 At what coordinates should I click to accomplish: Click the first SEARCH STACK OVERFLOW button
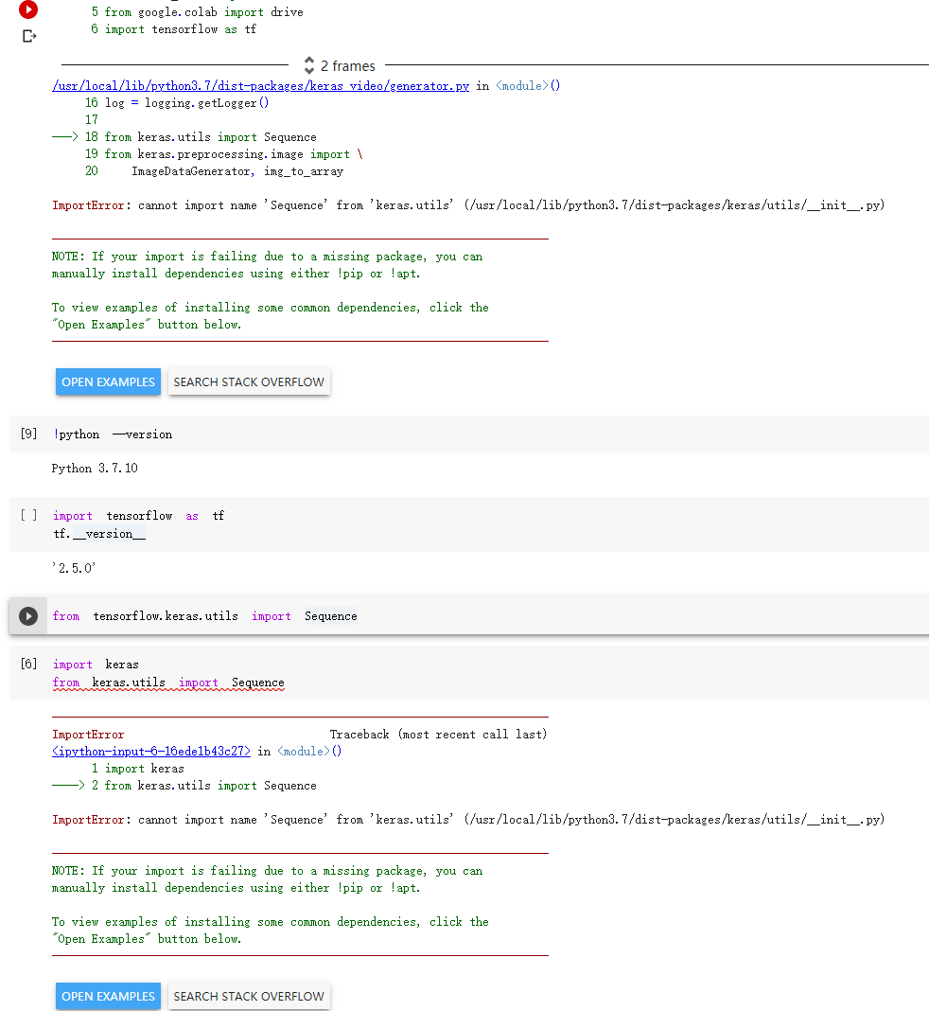coord(249,381)
